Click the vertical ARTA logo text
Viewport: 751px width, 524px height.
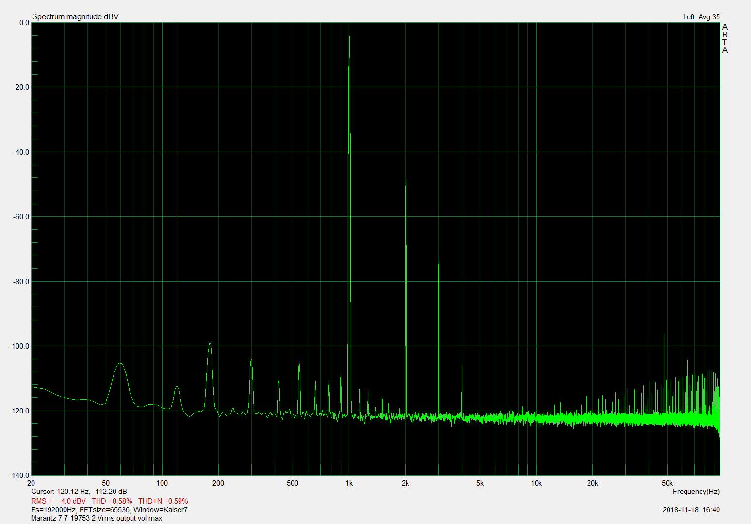click(x=725, y=38)
